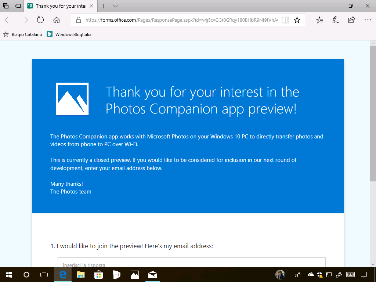Click the page vertical scrollbar thumb
The image size is (376, 282).
tap(373, 114)
